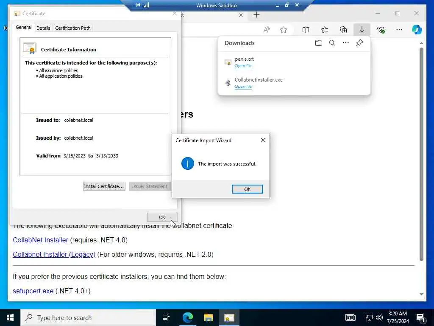Close the current browser tab
This screenshot has height=326, width=434.
click(x=241, y=15)
